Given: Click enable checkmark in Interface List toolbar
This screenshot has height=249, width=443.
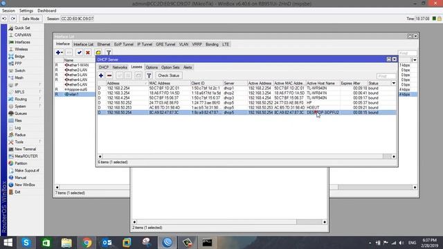Looking at the screenshot, I should click(80, 53).
